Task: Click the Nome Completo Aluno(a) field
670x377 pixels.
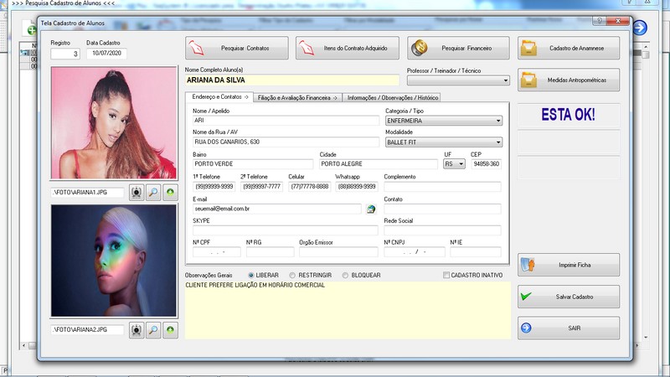Action: pos(291,80)
